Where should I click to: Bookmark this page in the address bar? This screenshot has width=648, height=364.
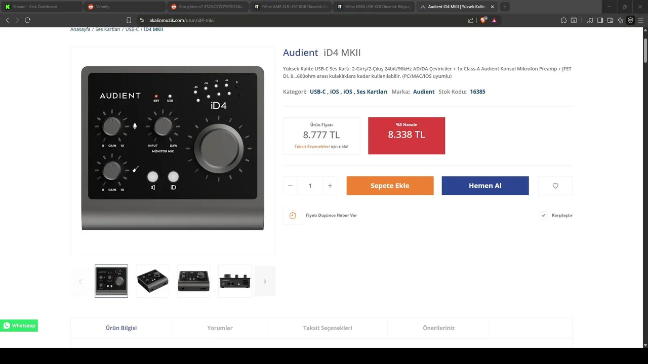point(129,20)
